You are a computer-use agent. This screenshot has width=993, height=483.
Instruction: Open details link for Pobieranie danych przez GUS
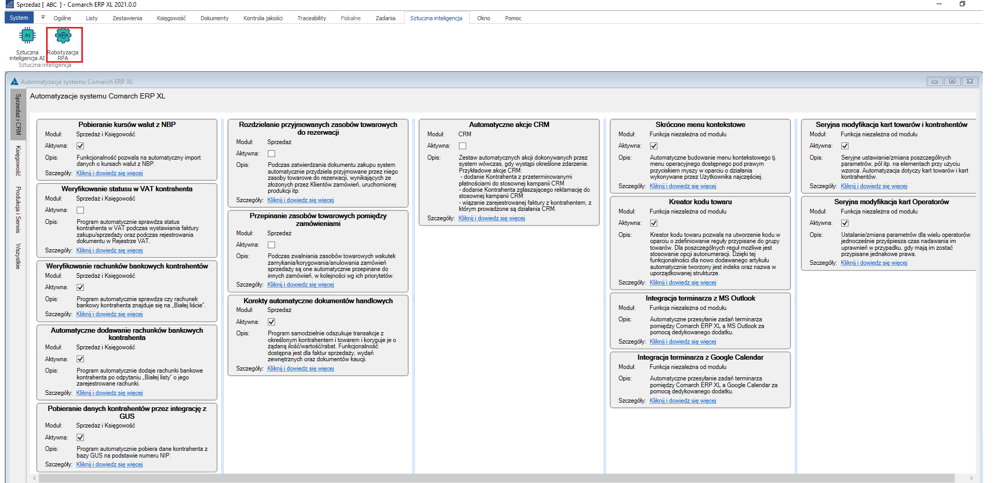pos(109,465)
